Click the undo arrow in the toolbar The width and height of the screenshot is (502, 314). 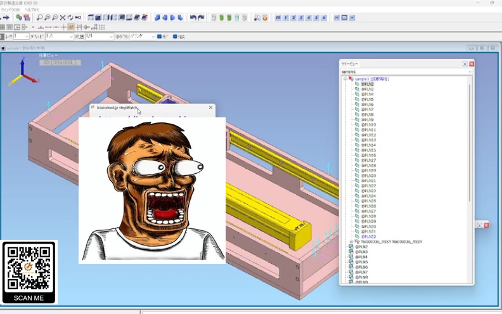pyautogui.click(x=193, y=18)
